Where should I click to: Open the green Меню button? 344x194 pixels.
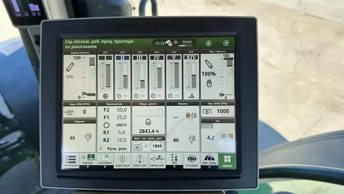click(x=227, y=161)
